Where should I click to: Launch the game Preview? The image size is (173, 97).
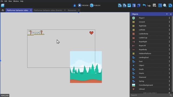click(83, 5)
